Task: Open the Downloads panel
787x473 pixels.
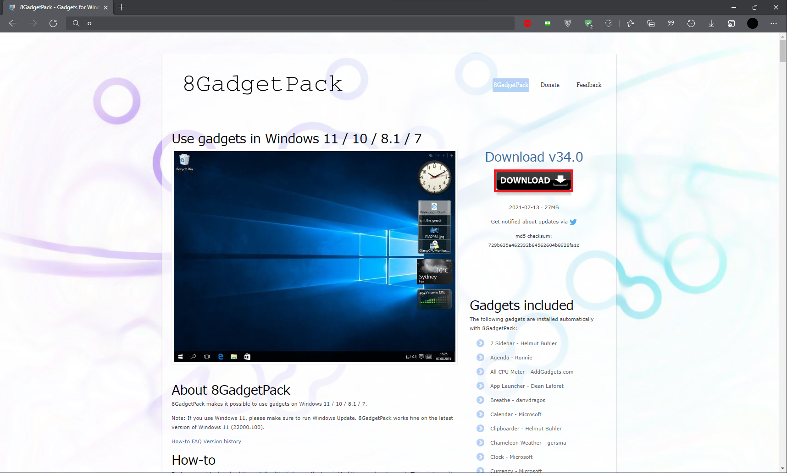Action: point(711,23)
